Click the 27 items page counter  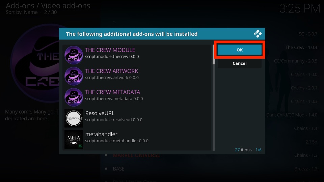click(x=248, y=150)
